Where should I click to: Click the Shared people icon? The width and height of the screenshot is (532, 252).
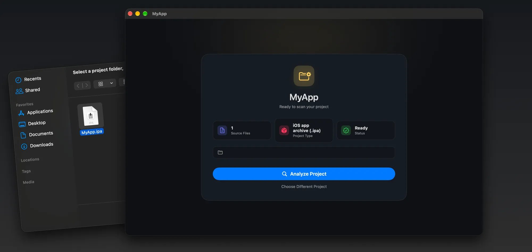[x=19, y=91]
